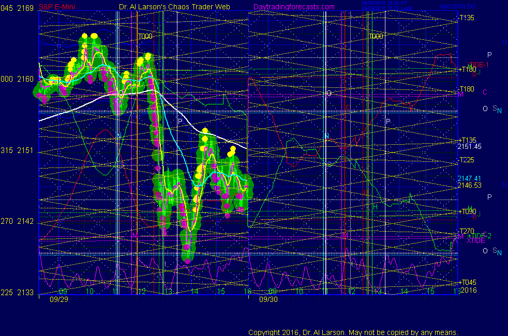
Task: Click the "09/29/2016 20:20 UT" timestamp
Action: click(x=384, y=3)
